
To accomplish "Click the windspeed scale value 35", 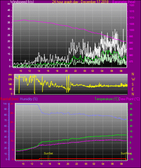I will click(9, 23).
